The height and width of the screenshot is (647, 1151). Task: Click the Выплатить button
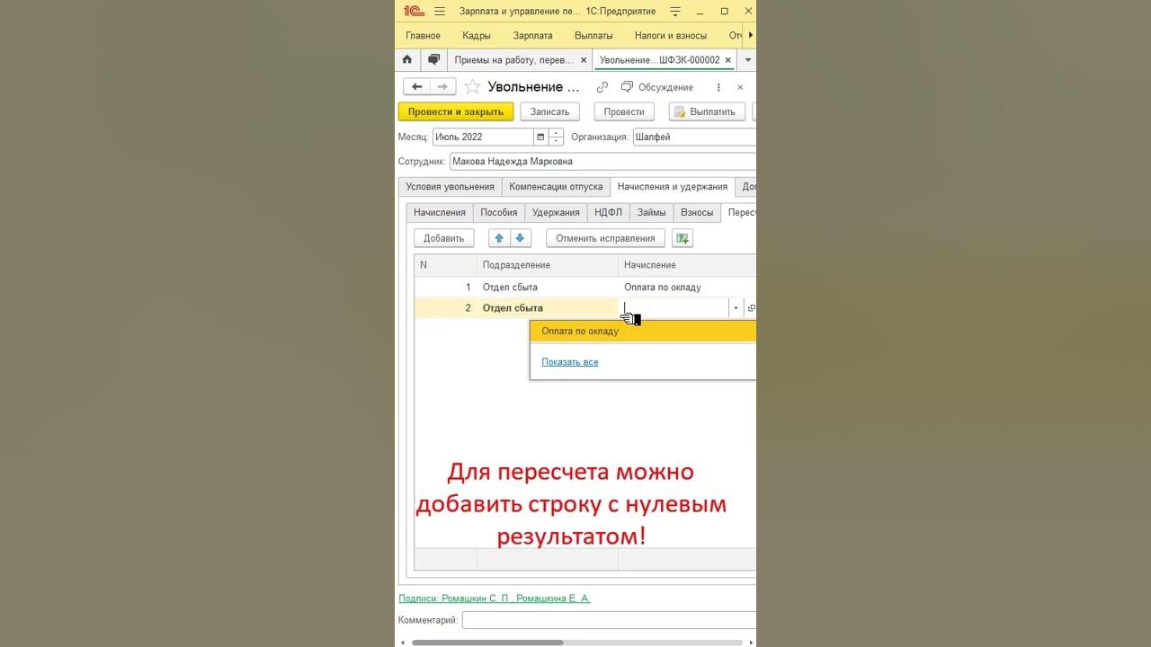(707, 111)
